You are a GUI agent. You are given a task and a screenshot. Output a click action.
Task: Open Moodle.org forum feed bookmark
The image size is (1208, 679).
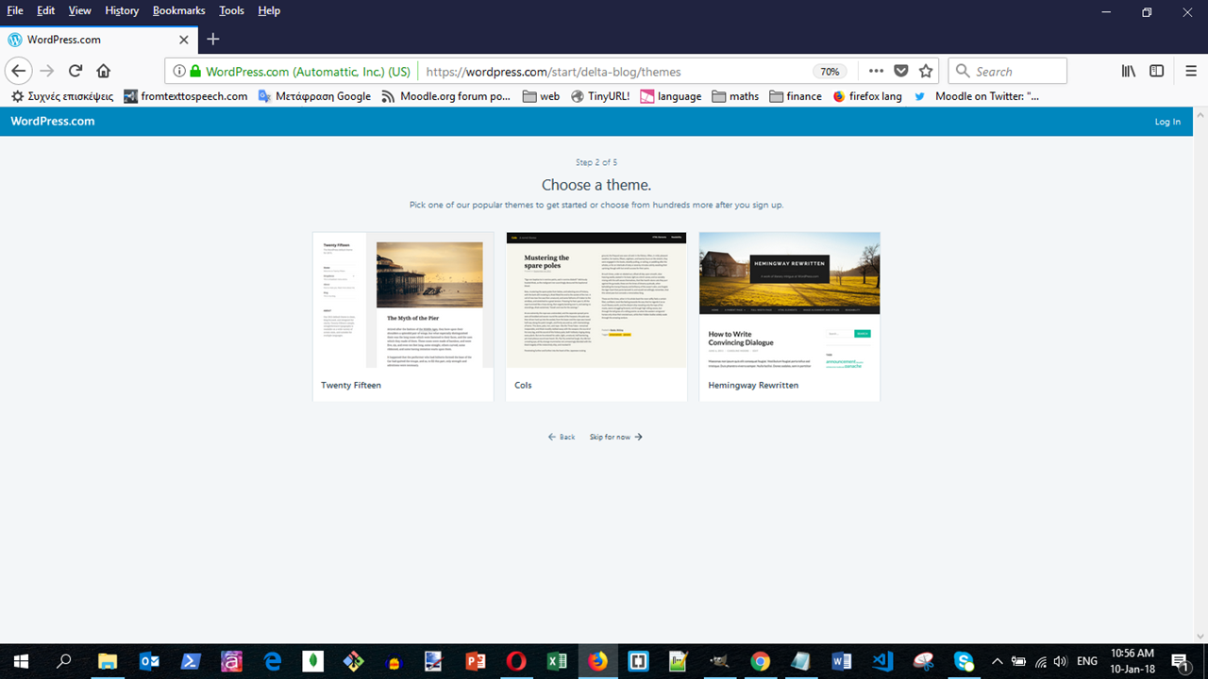446,96
